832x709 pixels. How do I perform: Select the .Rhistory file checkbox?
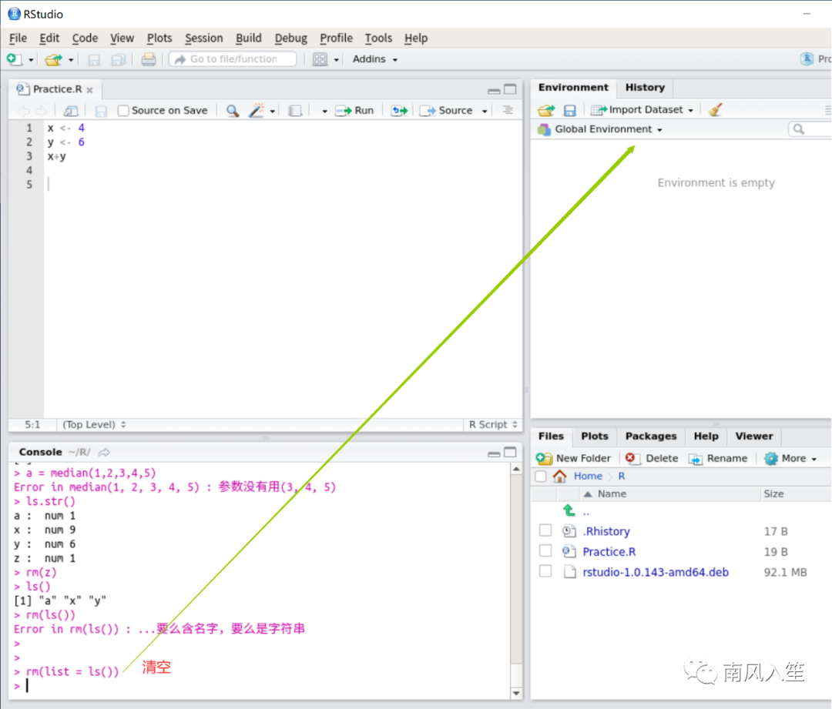[x=545, y=531]
